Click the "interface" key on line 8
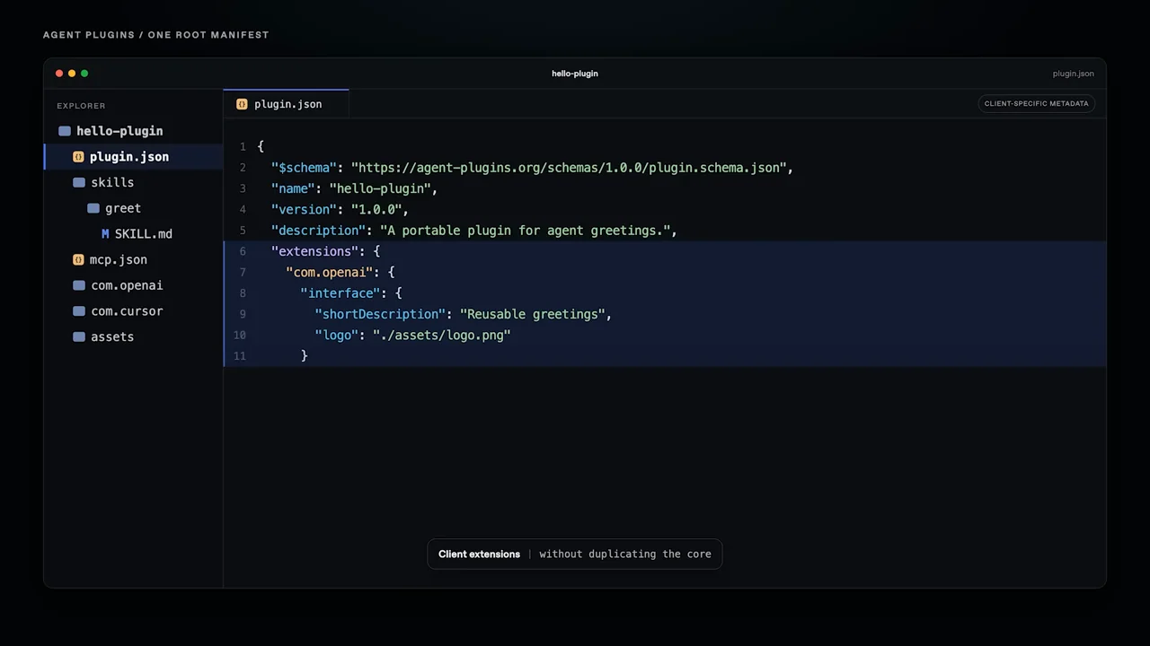1150x646 pixels. [x=340, y=293]
